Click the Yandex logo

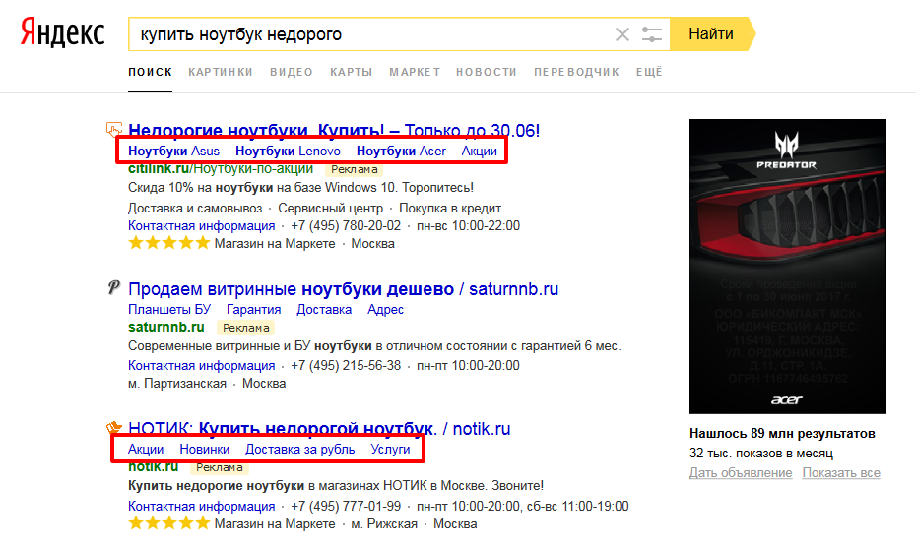click(62, 33)
